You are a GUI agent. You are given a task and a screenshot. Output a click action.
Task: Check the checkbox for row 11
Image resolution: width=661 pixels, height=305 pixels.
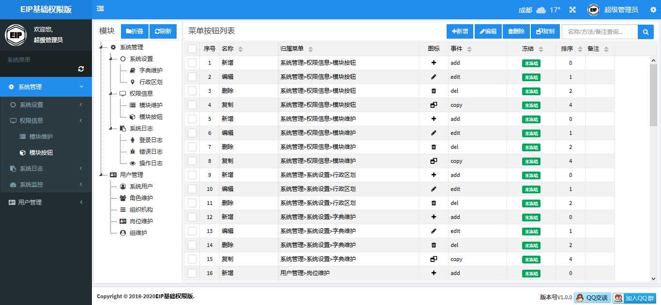[192, 203]
